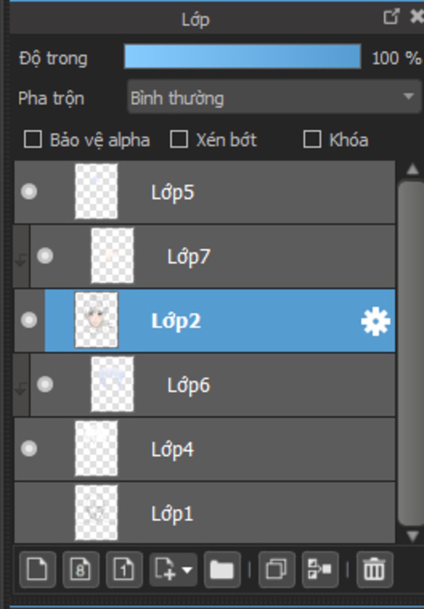This screenshot has height=609, width=424.
Task: Duplicate the selected layer
Action: (x=277, y=570)
